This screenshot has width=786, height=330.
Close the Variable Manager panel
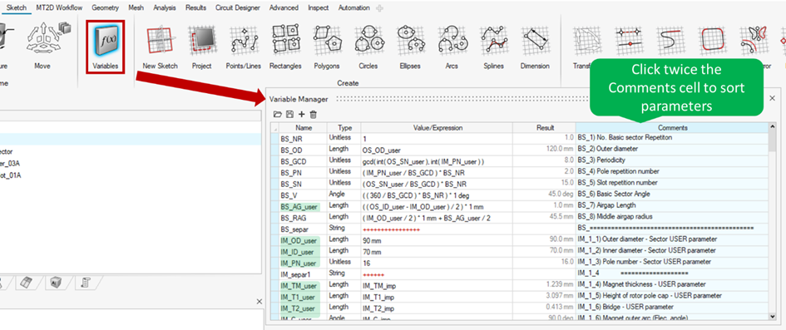click(x=772, y=98)
